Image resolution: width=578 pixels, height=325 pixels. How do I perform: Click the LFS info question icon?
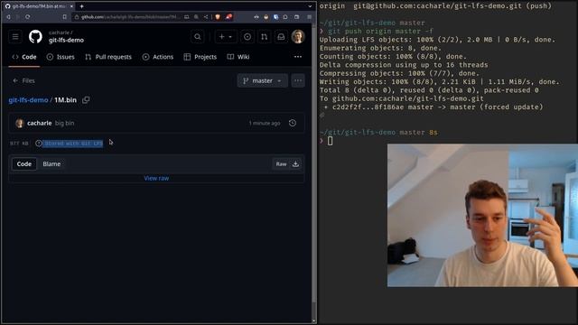coord(39,143)
